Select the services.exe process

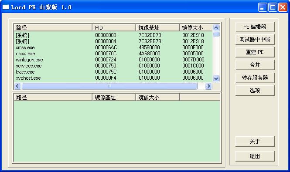(x=113, y=66)
